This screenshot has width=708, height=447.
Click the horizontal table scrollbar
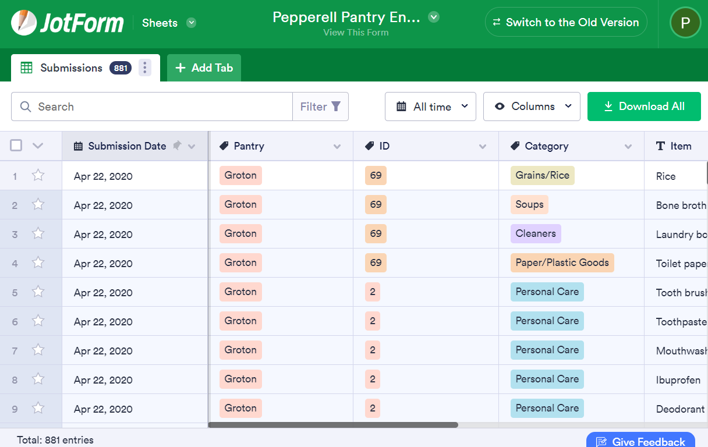pos(333,425)
